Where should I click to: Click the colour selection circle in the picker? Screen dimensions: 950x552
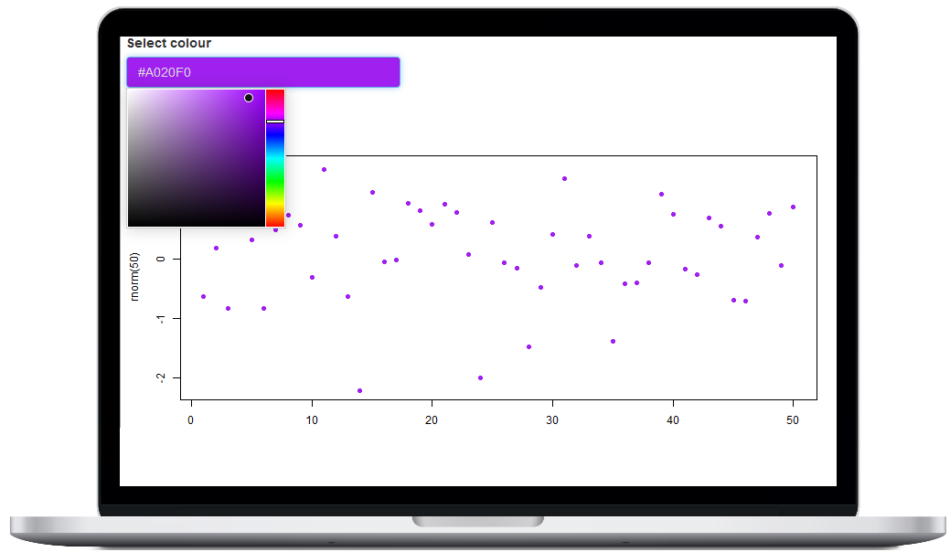(x=248, y=98)
